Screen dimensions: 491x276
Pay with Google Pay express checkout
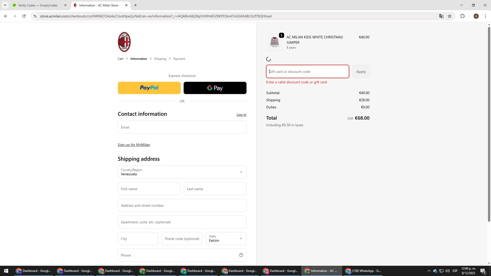click(215, 88)
